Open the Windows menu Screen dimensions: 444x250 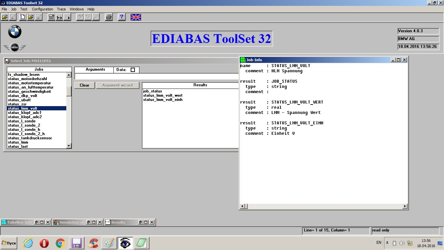coord(77,9)
